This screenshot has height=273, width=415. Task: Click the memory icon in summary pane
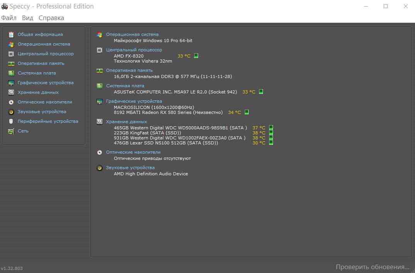100,70
